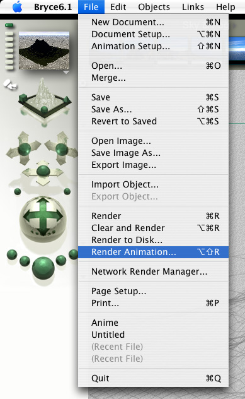
Task: Toggle the bottom memory dot slot
Action: (9, 68)
